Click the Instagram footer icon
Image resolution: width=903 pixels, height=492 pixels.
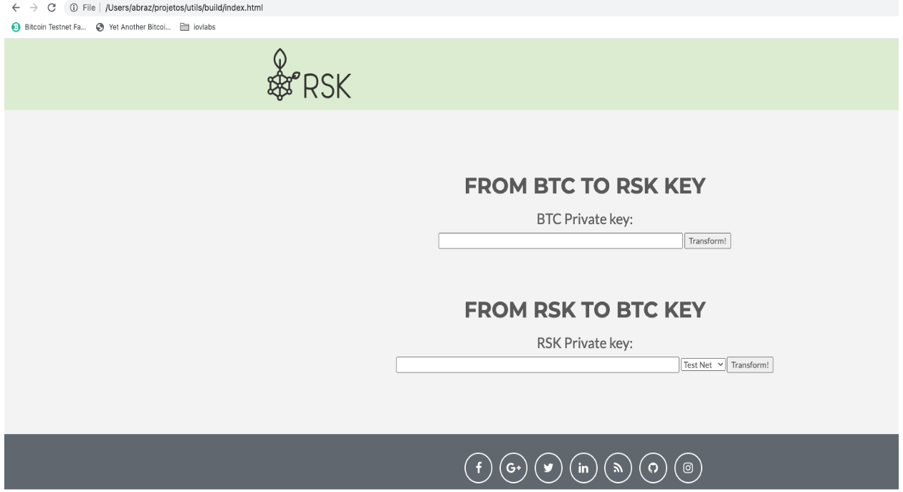[x=688, y=468]
